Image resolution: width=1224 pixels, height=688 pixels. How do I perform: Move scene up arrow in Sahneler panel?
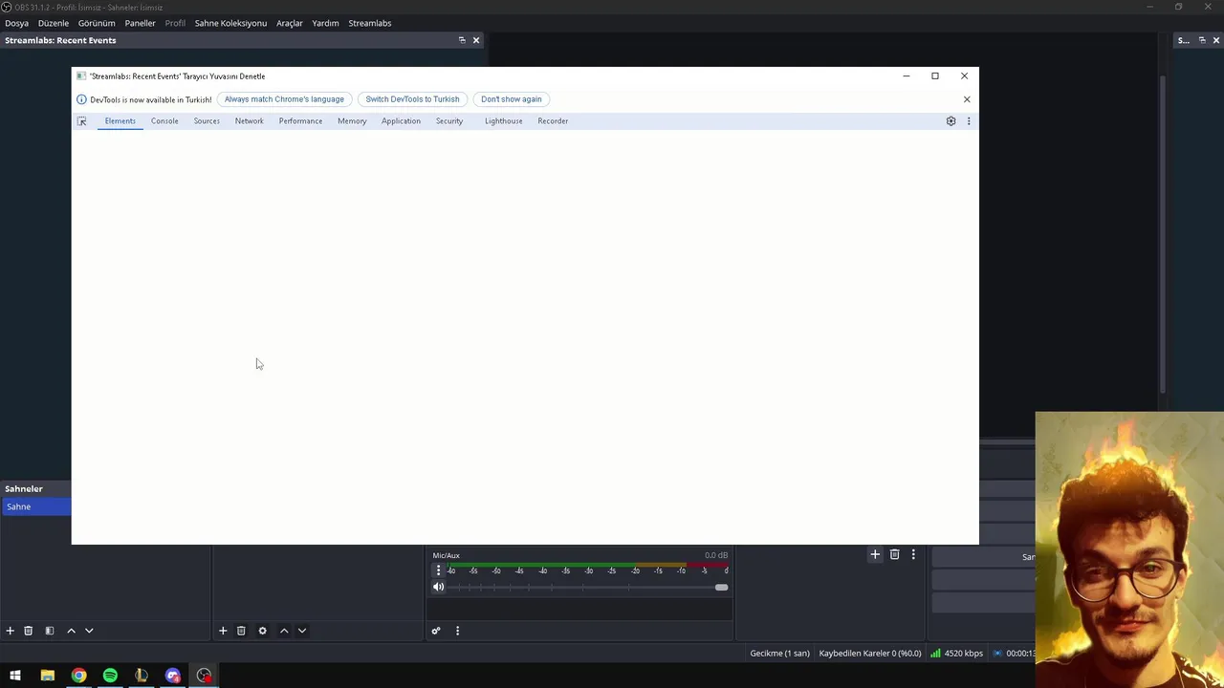71,631
